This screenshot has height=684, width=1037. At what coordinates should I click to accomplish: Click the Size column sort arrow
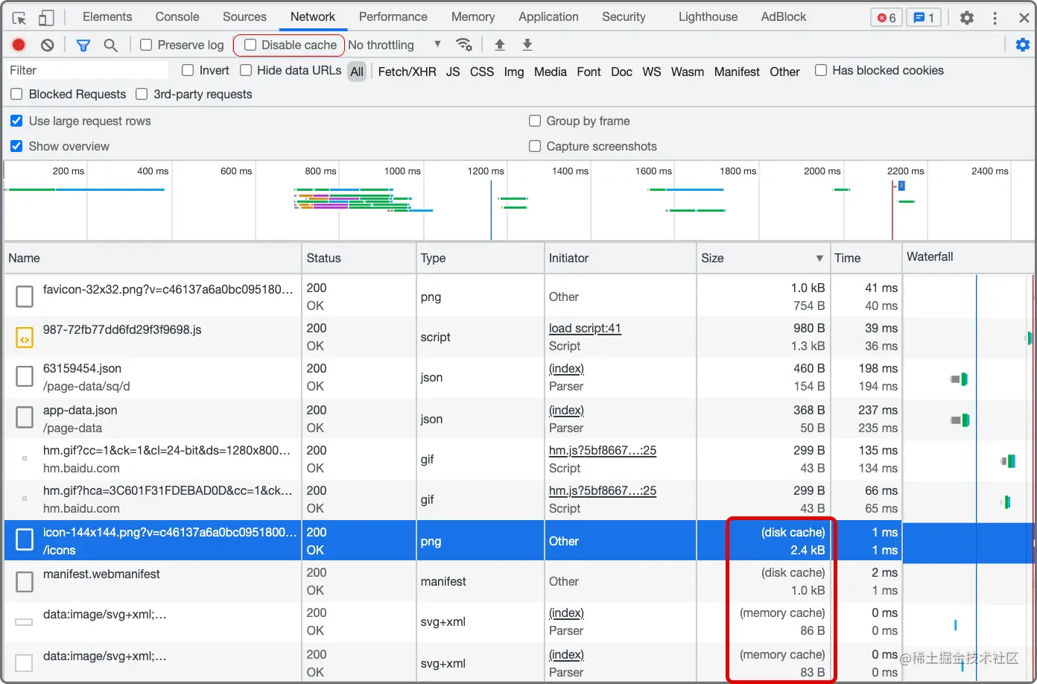tap(819, 258)
